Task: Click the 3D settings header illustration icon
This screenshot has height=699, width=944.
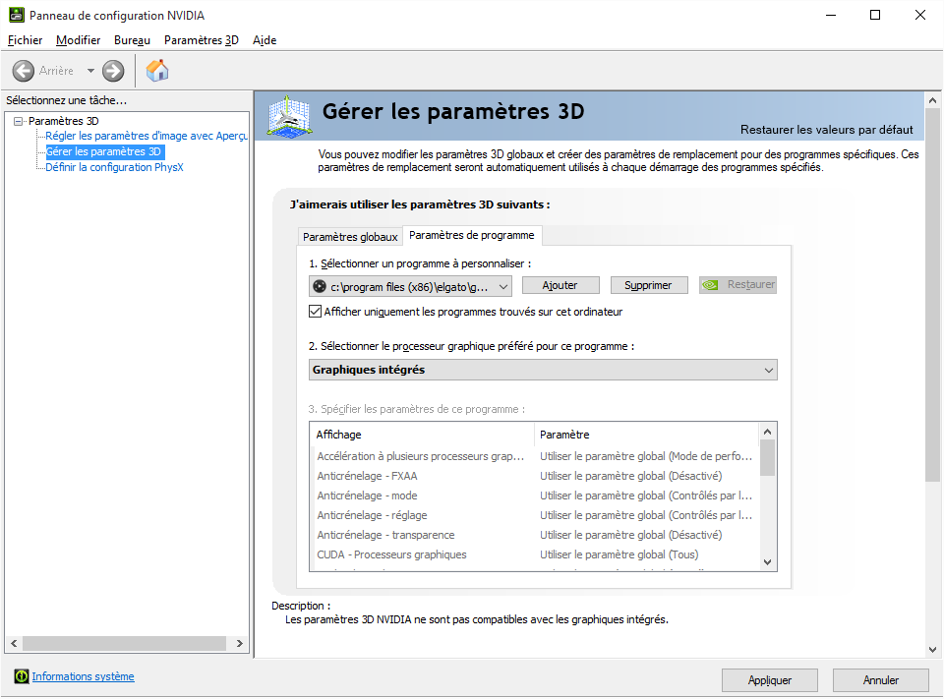Action: 289,117
